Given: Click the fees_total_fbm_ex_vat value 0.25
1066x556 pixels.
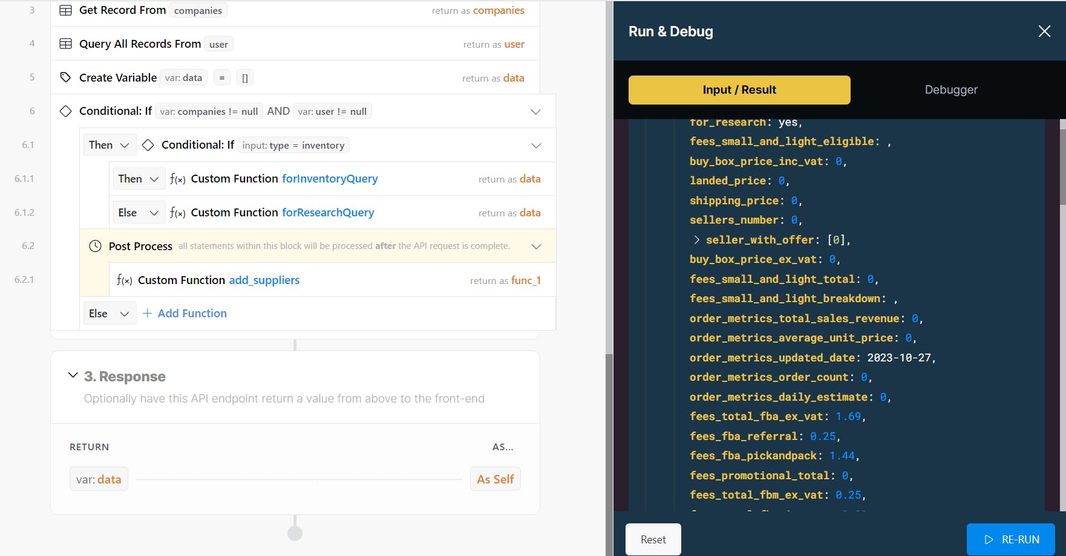Looking at the screenshot, I should [x=848, y=495].
